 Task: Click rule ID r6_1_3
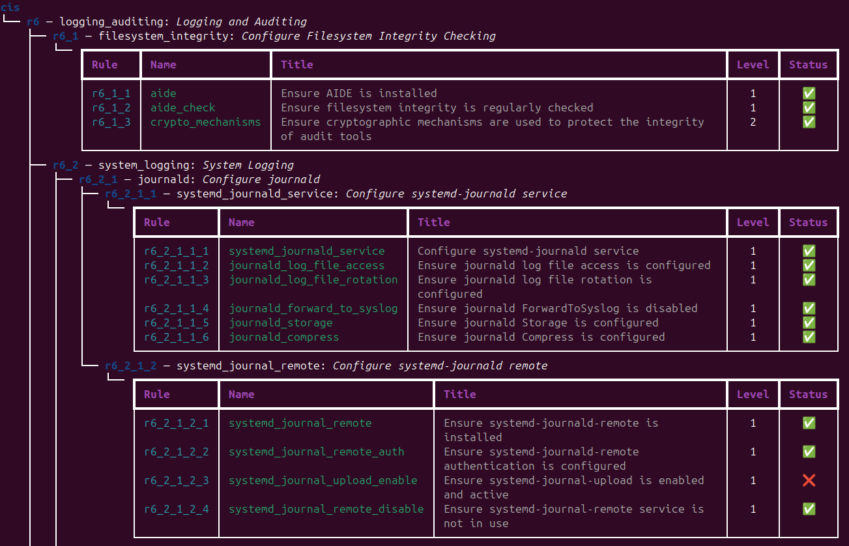[x=111, y=122]
